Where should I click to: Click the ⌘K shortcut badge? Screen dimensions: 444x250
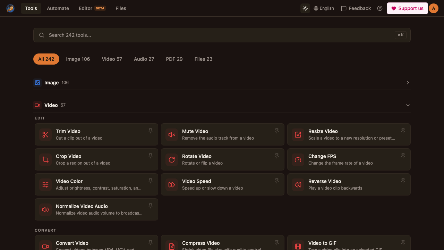(401, 35)
